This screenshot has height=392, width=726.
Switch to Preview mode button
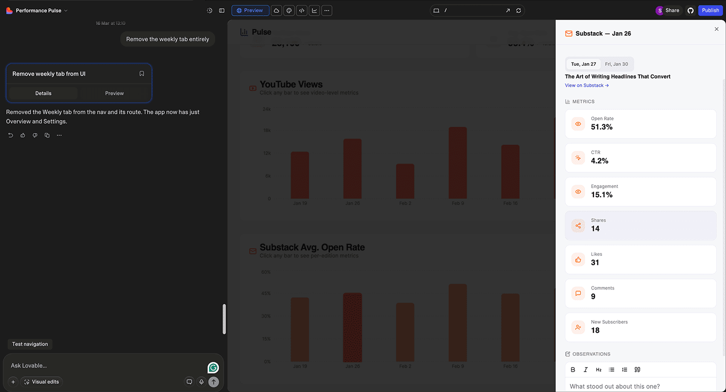[250, 10]
